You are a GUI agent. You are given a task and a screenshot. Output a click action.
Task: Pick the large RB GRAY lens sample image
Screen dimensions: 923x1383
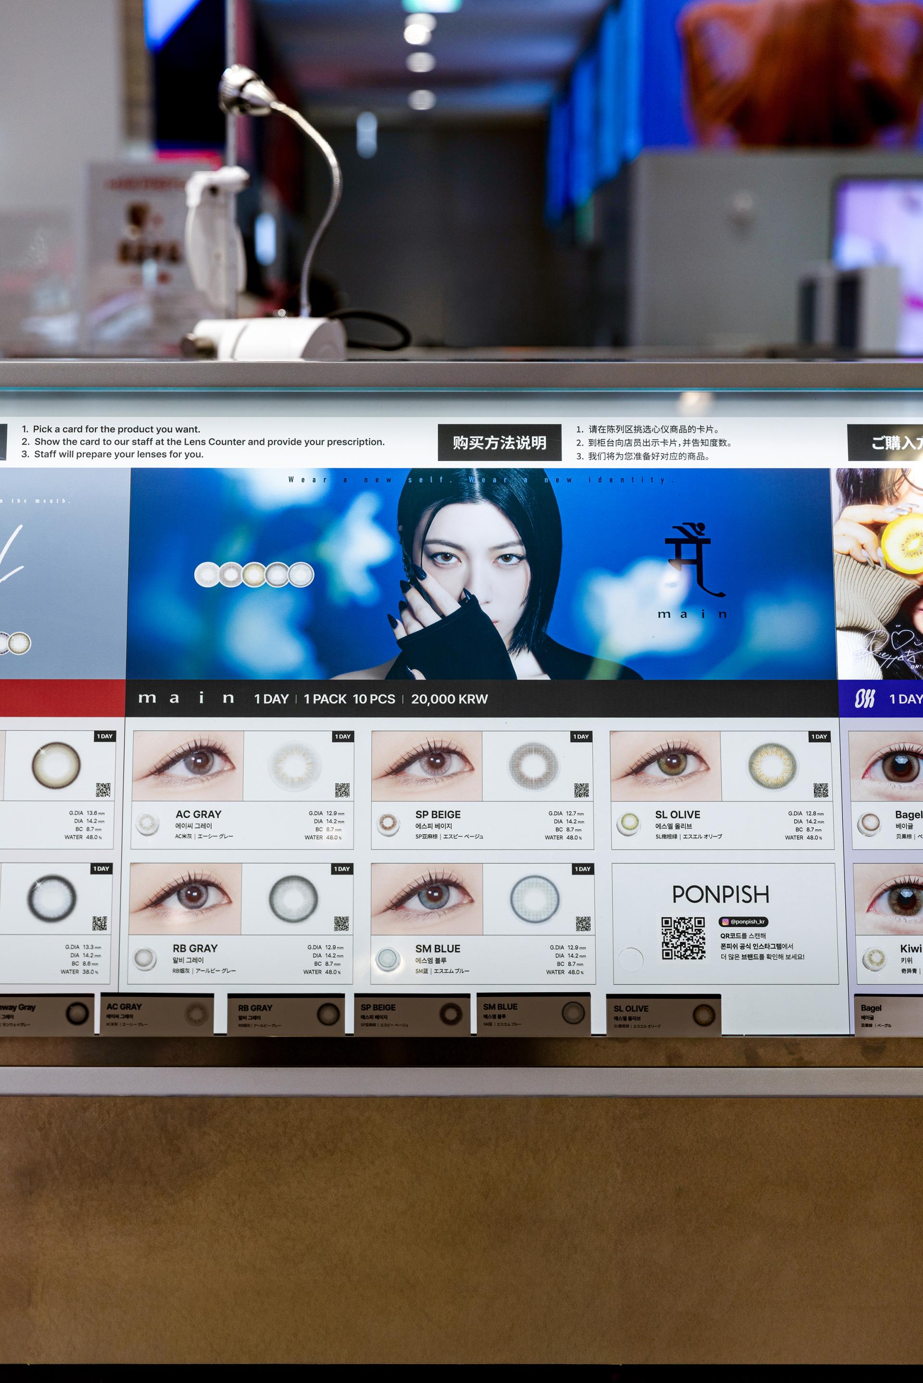click(x=293, y=899)
